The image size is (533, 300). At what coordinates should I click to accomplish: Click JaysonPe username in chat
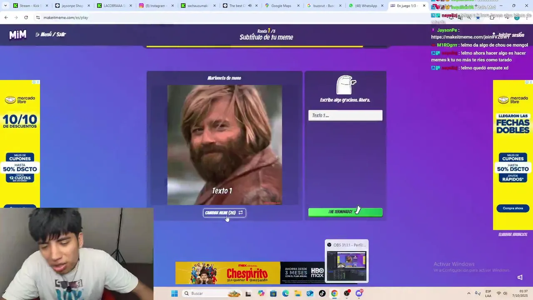tap(447, 30)
